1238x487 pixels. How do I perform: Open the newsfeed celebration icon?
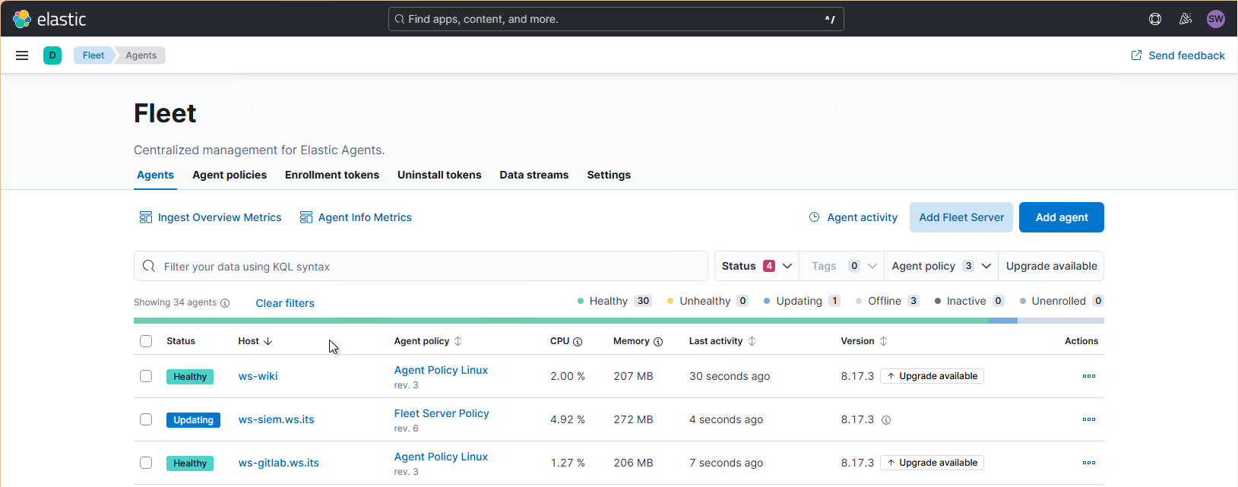click(x=1186, y=19)
